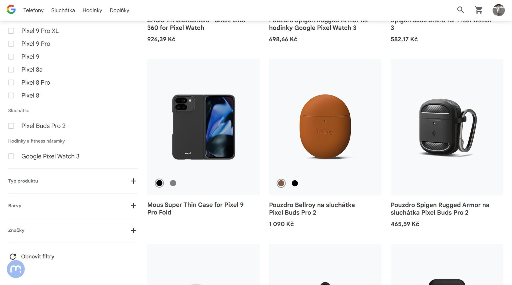Open the Doplňky navigation item

tap(119, 10)
